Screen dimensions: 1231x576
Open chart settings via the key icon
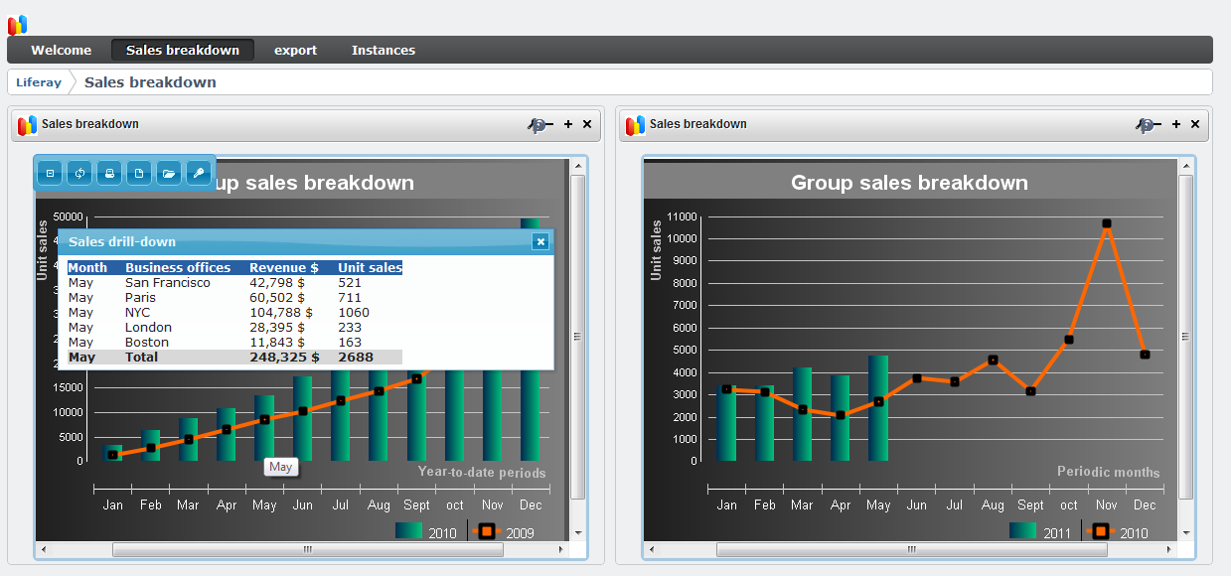click(x=199, y=174)
